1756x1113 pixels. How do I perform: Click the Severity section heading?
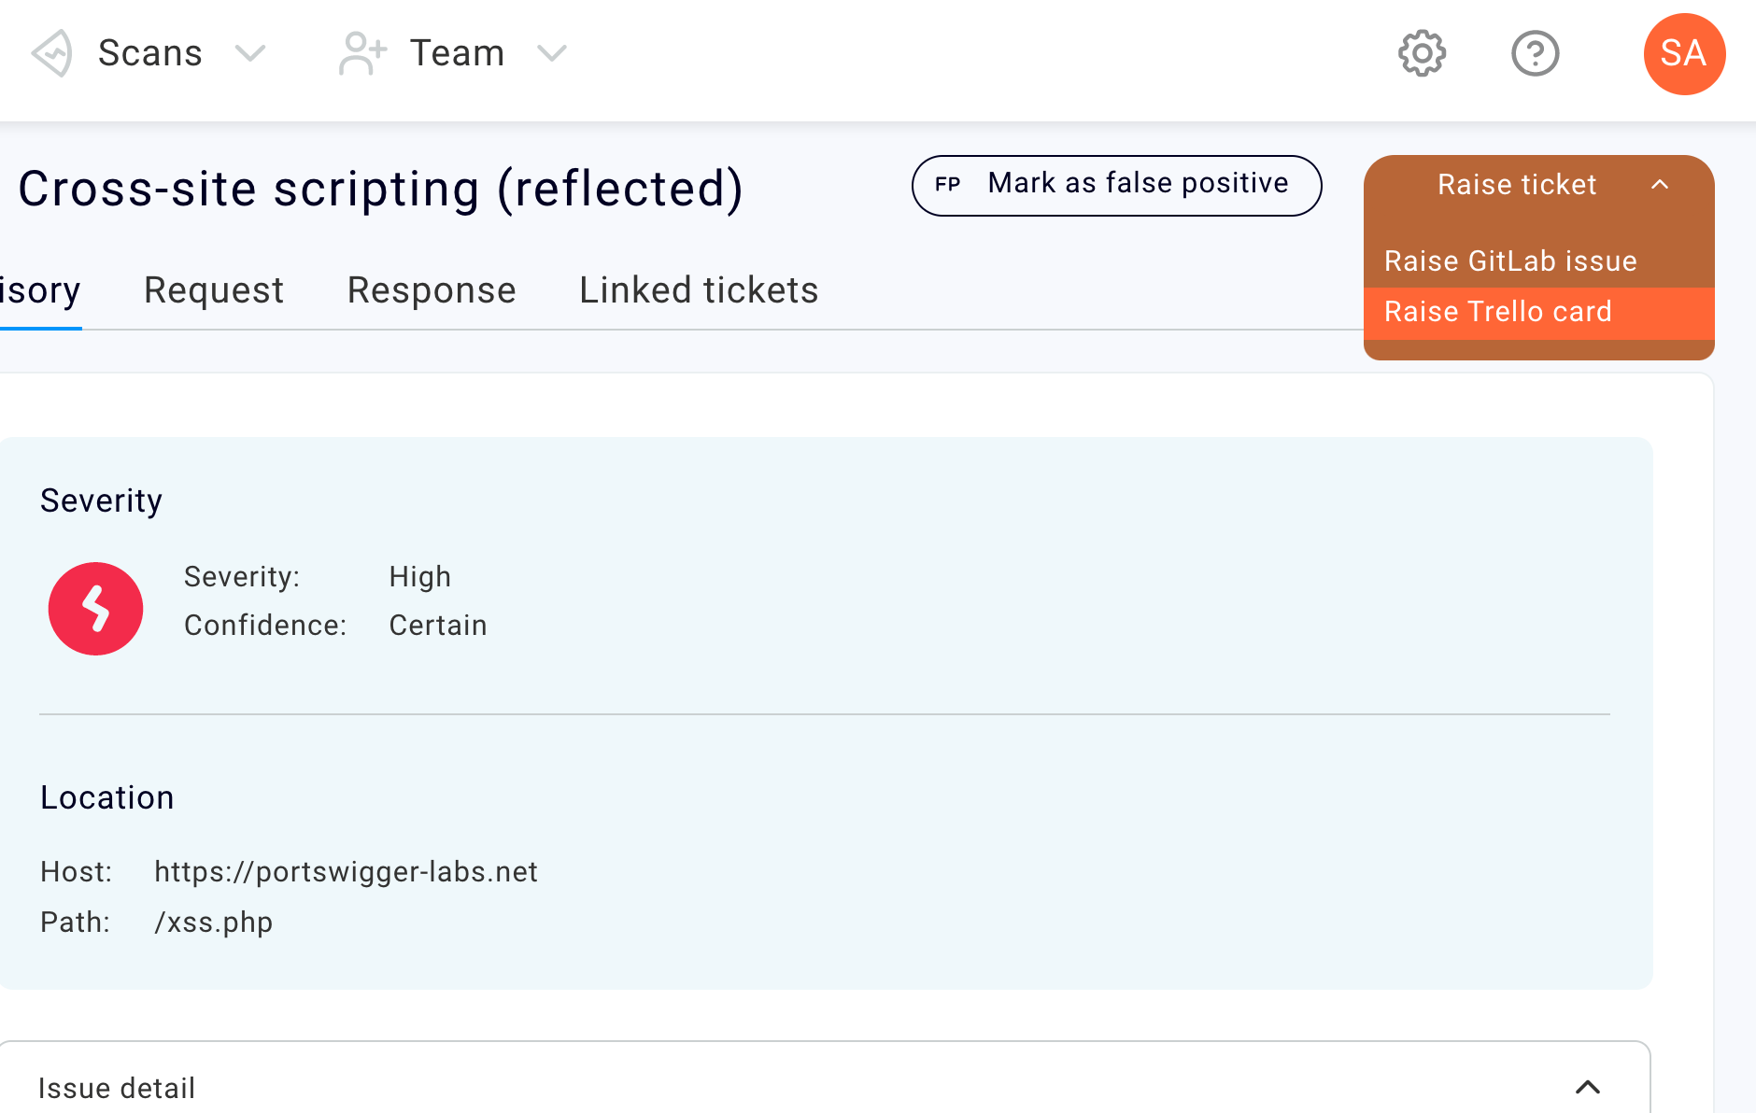point(101,500)
